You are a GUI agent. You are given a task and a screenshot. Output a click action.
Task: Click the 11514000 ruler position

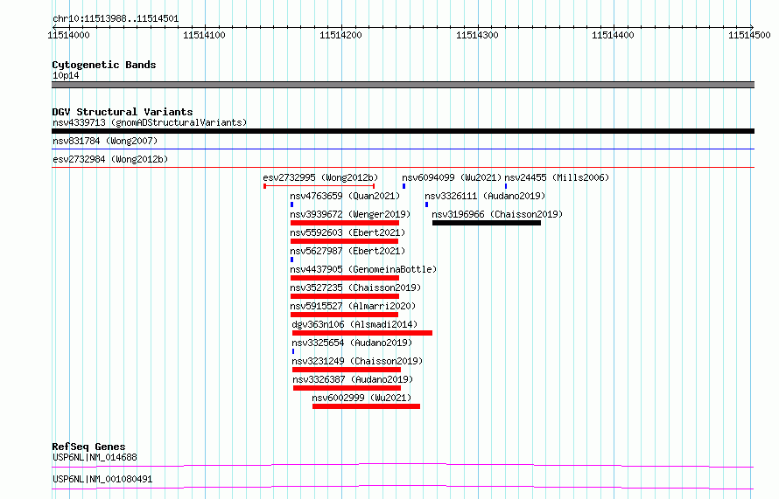pyautogui.click(x=68, y=35)
